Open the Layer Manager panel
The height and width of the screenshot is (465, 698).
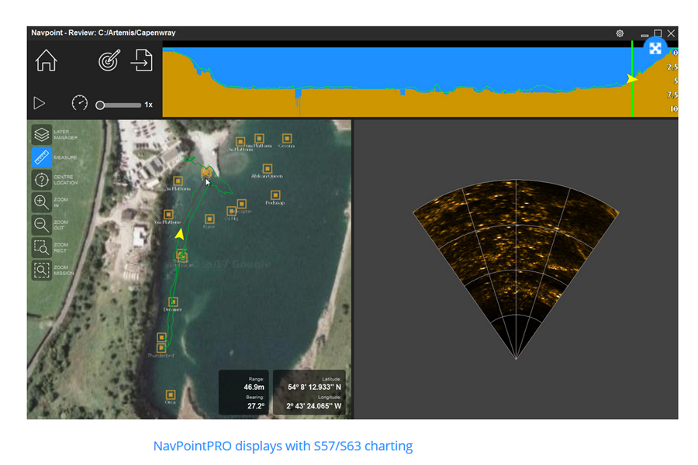tap(40, 134)
